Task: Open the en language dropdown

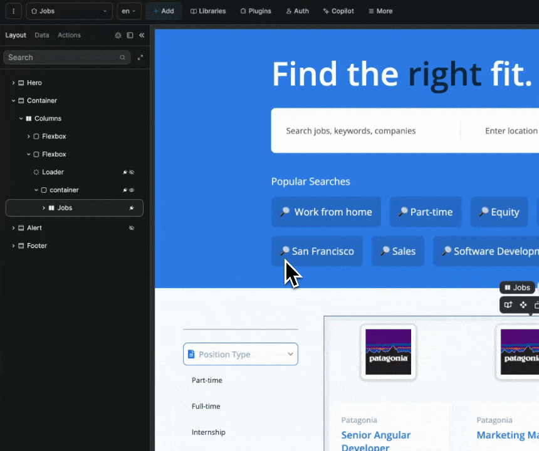Action: tap(128, 11)
